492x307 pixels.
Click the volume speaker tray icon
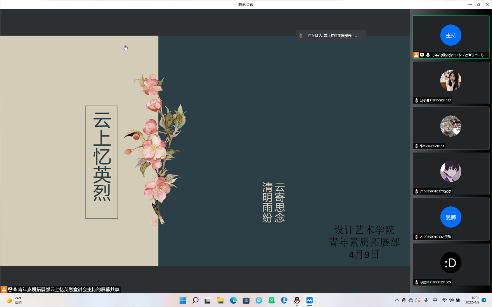(x=451, y=300)
